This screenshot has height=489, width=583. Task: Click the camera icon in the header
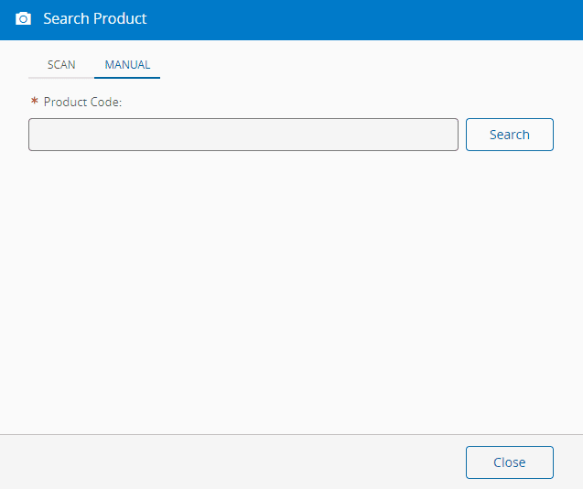[x=24, y=19]
